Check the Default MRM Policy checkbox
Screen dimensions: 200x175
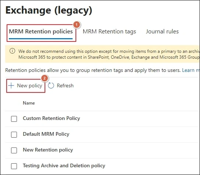pyautogui.click(x=14, y=134)
